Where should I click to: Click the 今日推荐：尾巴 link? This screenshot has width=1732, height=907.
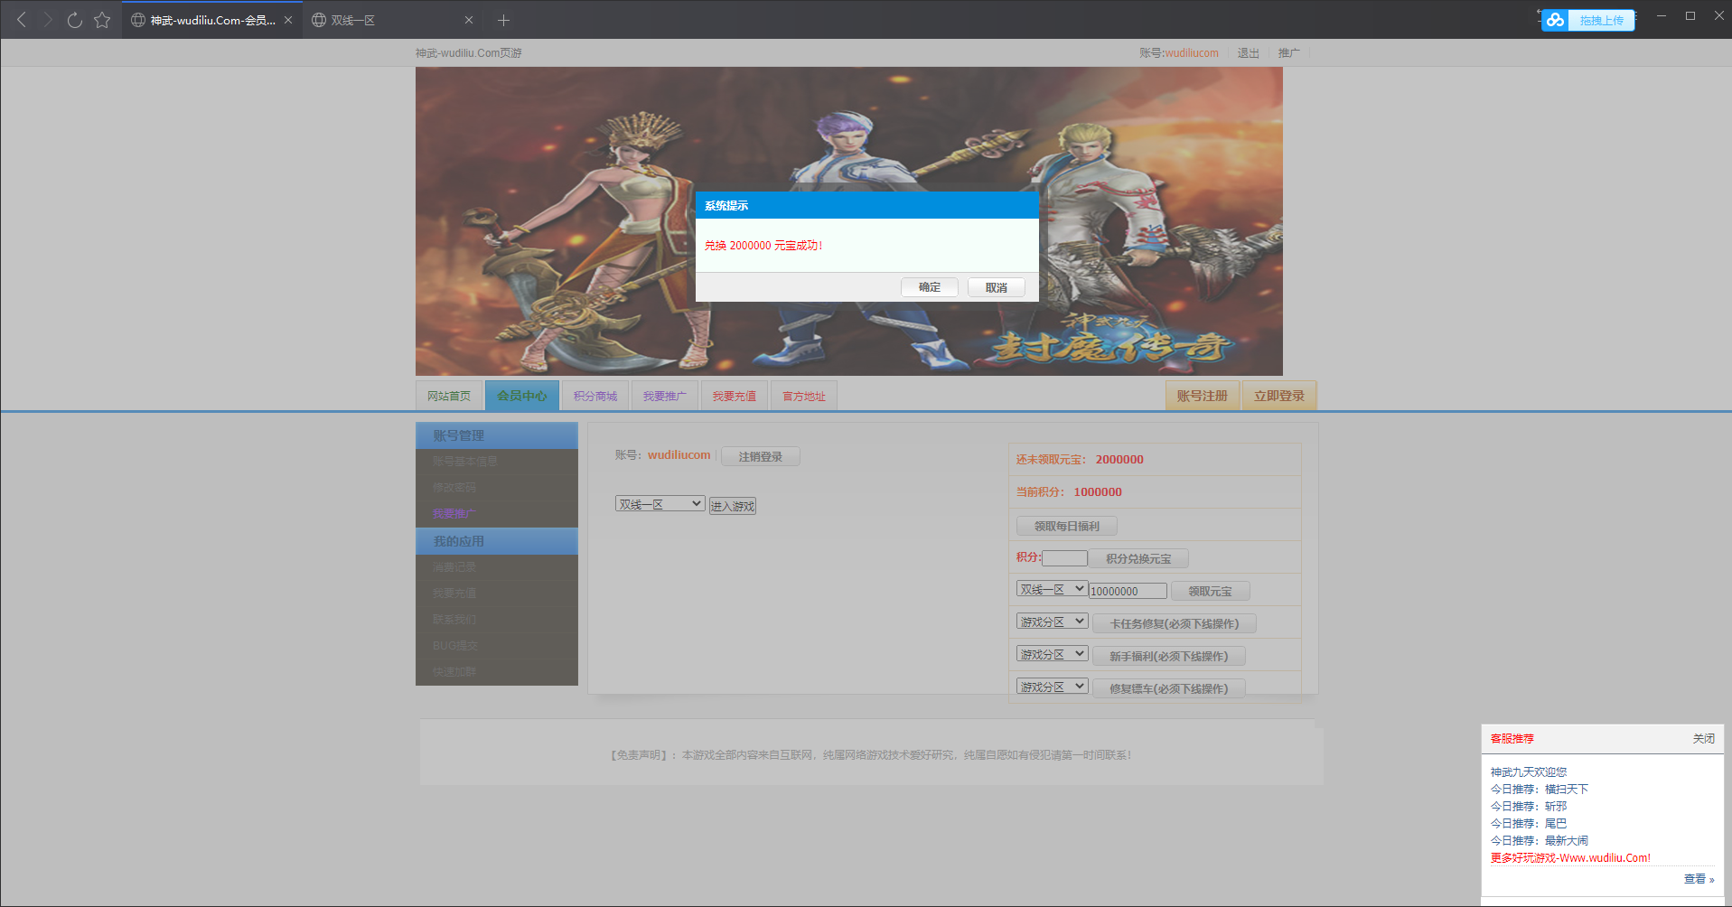point(1529,824)
